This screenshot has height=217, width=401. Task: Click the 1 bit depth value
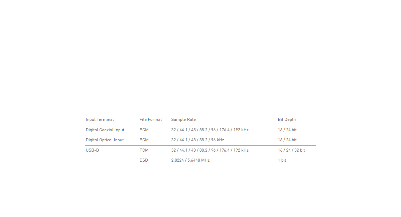tap(282, 160)
